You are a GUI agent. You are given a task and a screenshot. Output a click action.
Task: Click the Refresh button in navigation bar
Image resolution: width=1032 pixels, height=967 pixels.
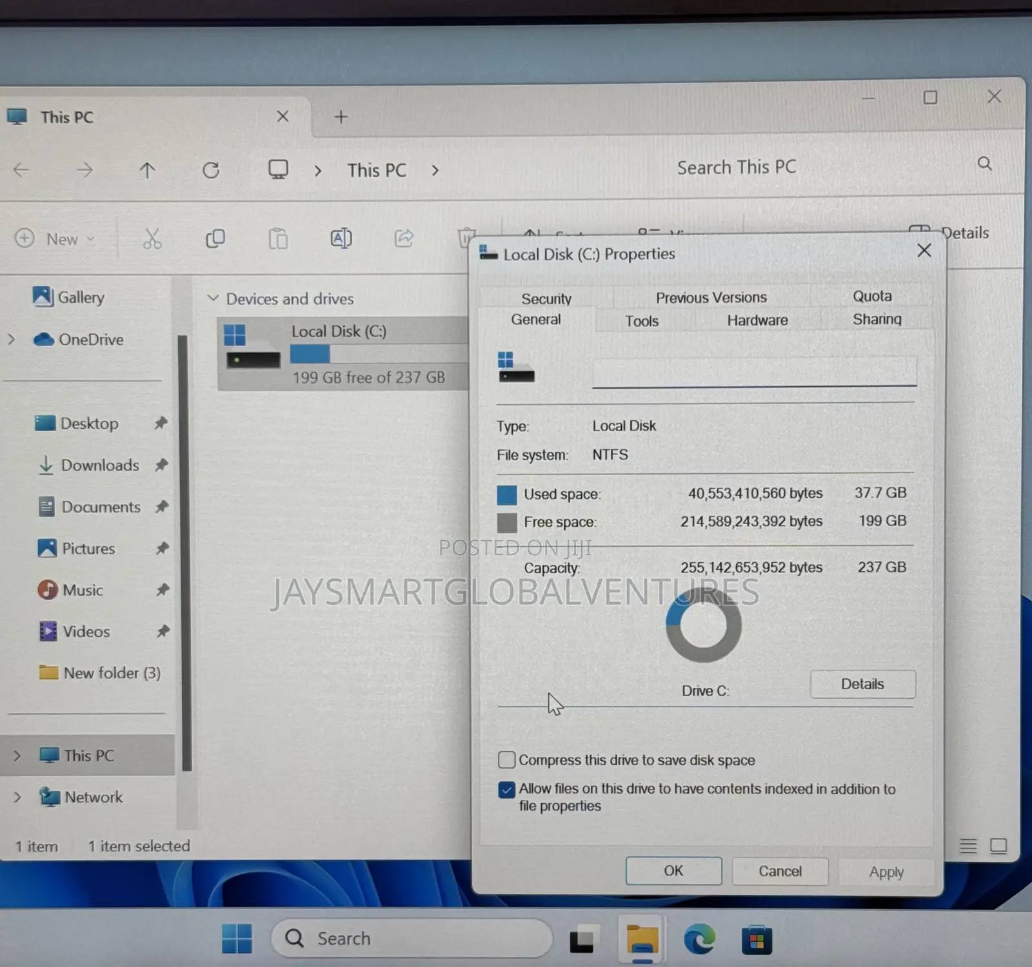[211, 170]
